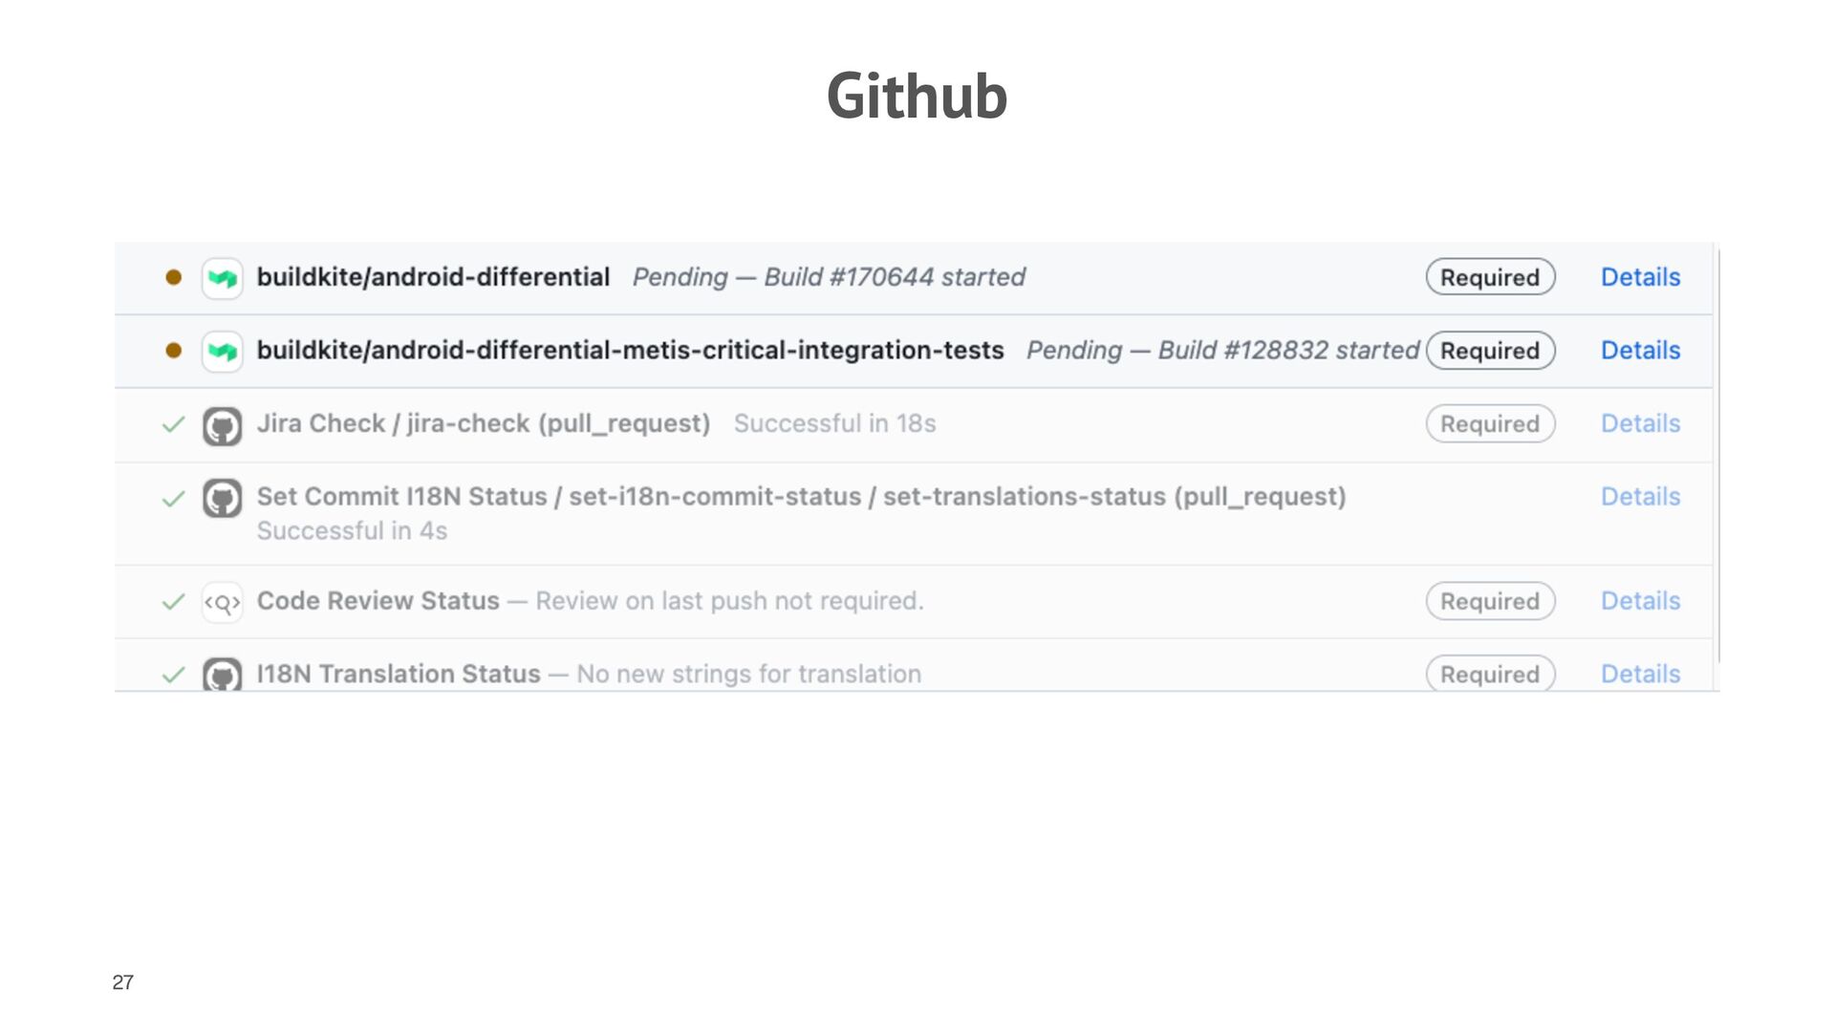Open Details for Set Commit I18N Status
Image resolution: width=1835 pixels, height=1032 pixels.
1640,497
